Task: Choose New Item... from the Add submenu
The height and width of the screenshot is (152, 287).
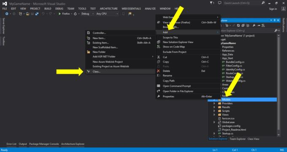Action: click(120, 38)
